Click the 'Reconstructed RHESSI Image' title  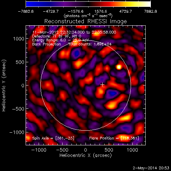[85, 22]
